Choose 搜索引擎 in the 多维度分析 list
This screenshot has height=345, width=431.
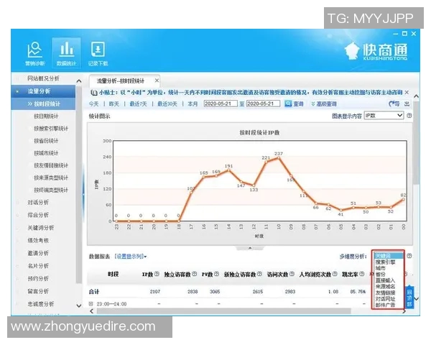click(385, 262)
